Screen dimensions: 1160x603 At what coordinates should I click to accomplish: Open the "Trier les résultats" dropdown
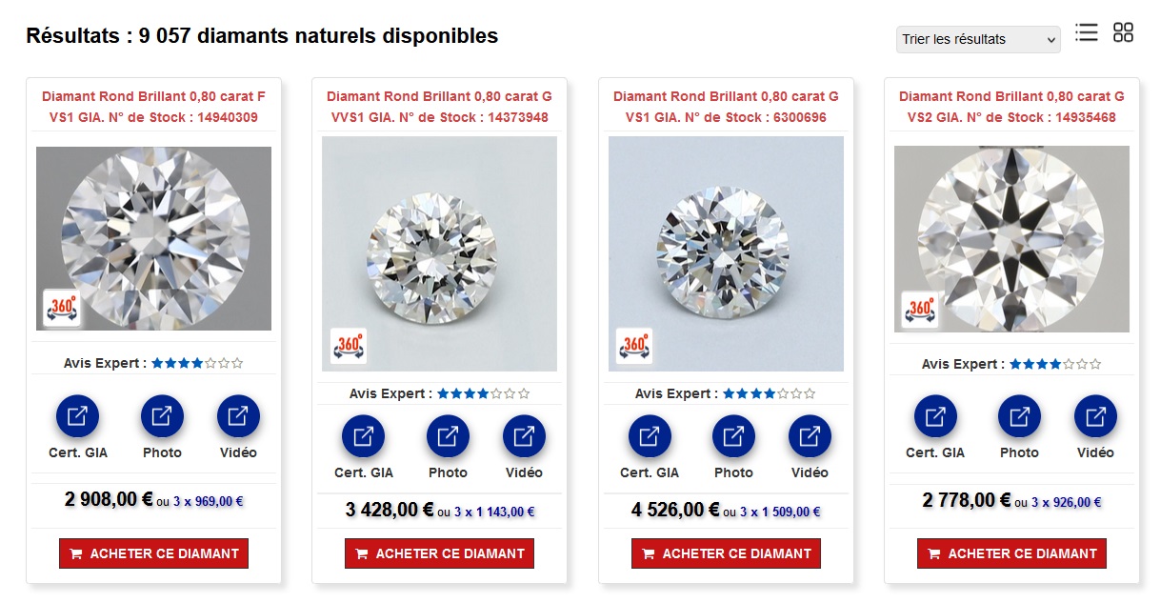977,39
